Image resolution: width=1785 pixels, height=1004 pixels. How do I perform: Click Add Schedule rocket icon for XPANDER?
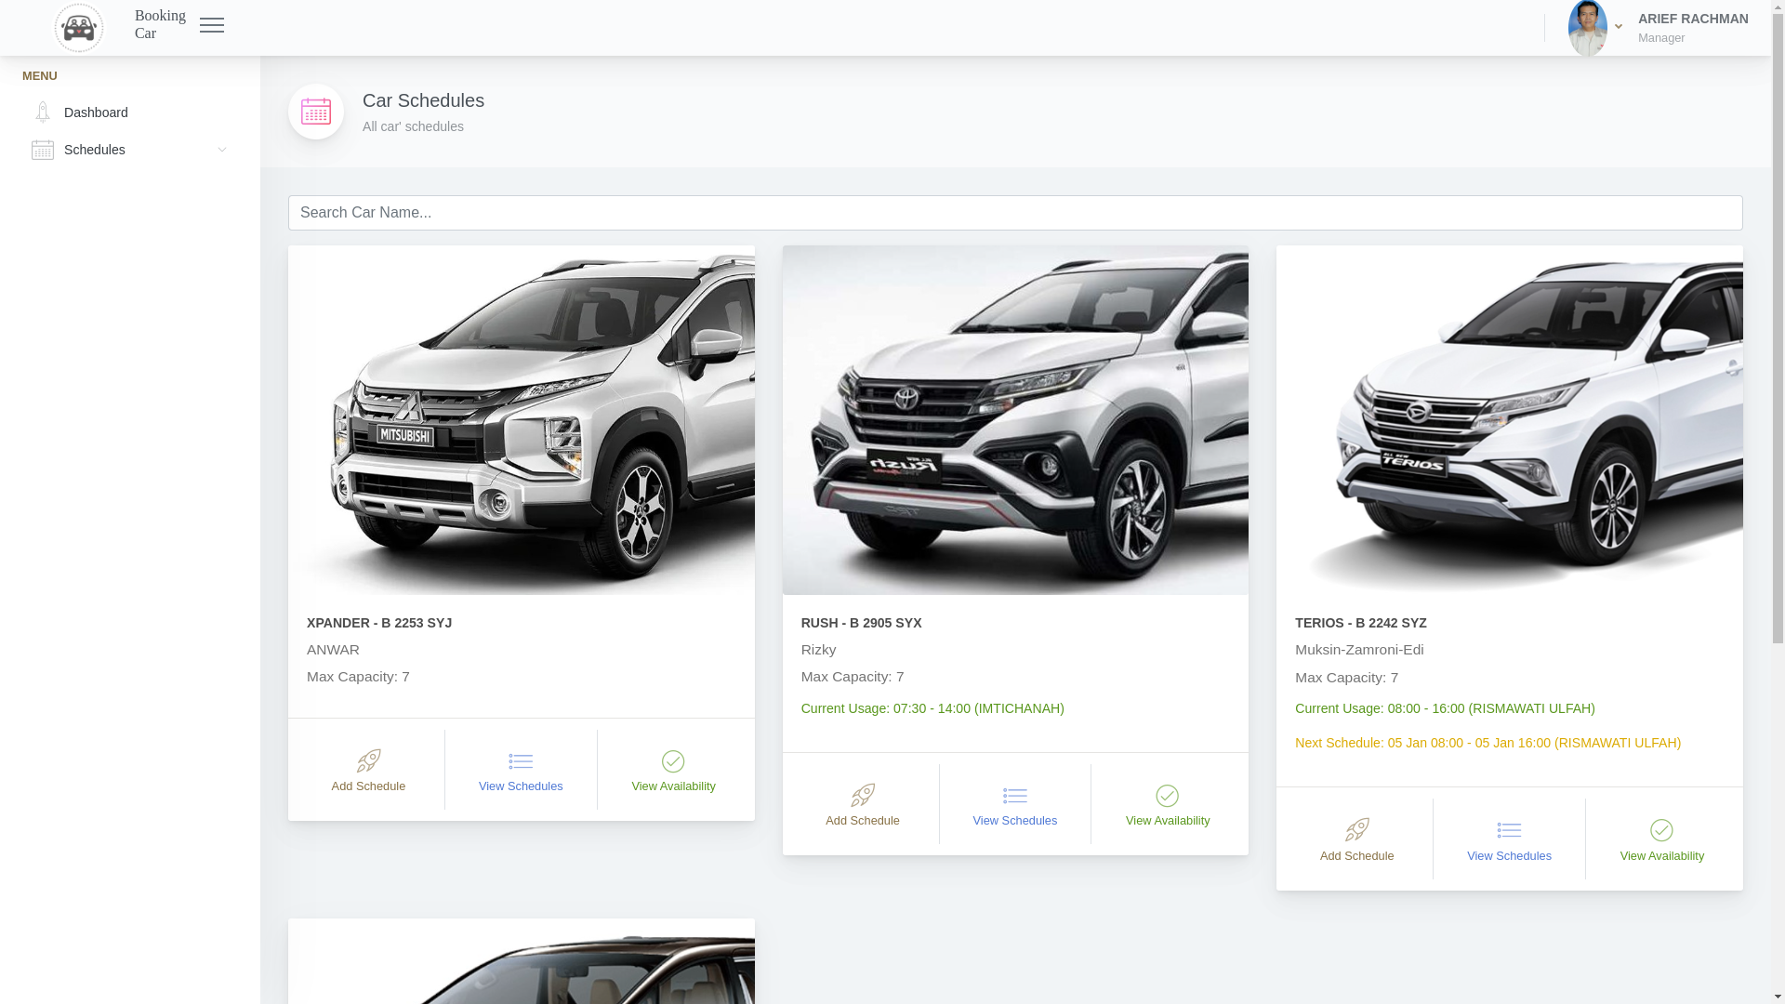(368, 761)
